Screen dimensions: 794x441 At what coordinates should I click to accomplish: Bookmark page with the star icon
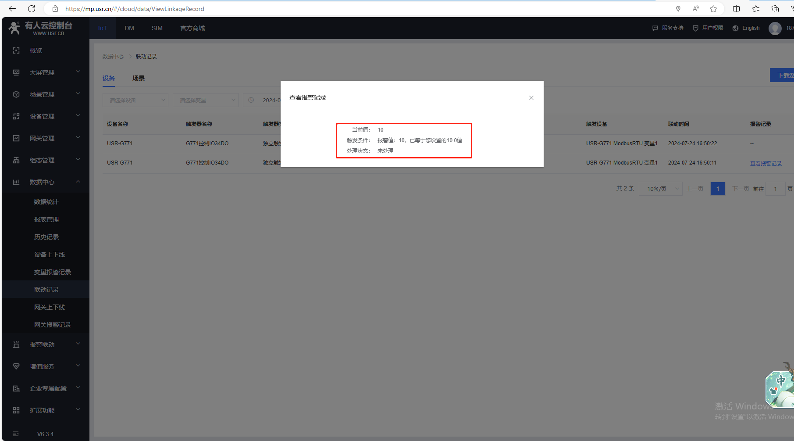pos(713,9)
